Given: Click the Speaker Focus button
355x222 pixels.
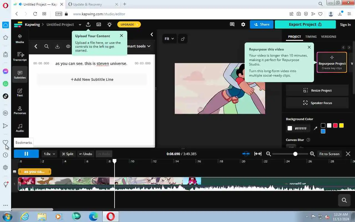Looking at the screenshot, I should [317, 103].
